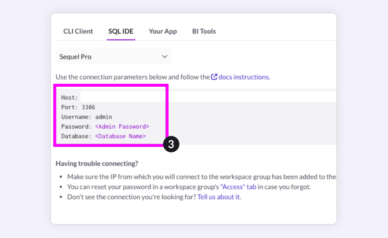Click the external link icon before docs instructions
This screenshot has width=388, height=238.
point(214,77)
